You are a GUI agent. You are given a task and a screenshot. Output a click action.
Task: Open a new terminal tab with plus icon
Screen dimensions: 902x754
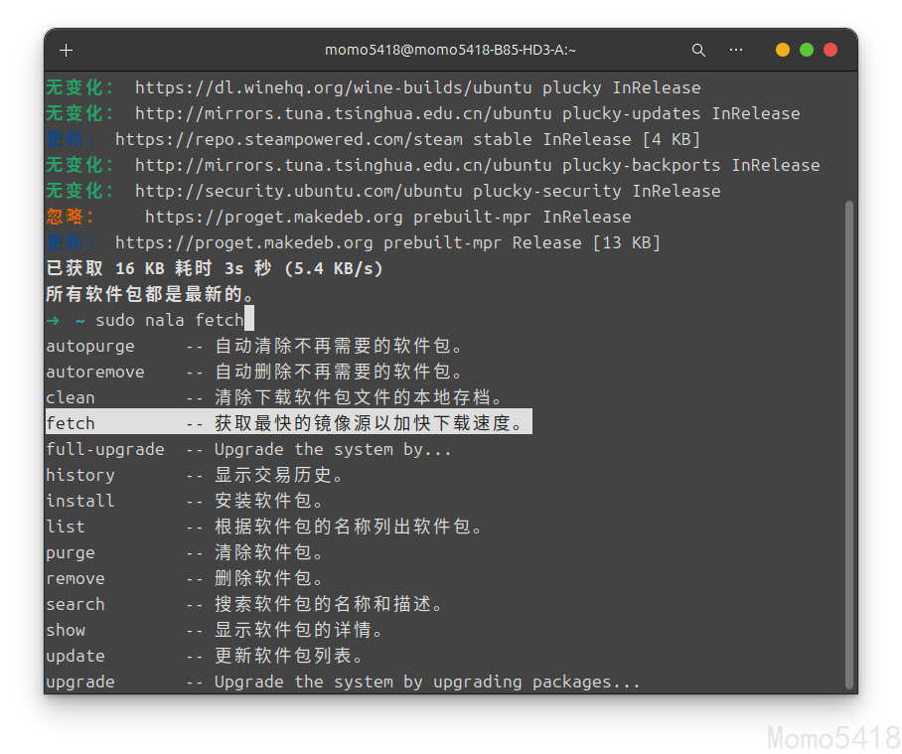67,50
